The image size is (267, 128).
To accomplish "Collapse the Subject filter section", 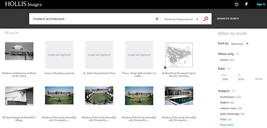I will 233,91.
